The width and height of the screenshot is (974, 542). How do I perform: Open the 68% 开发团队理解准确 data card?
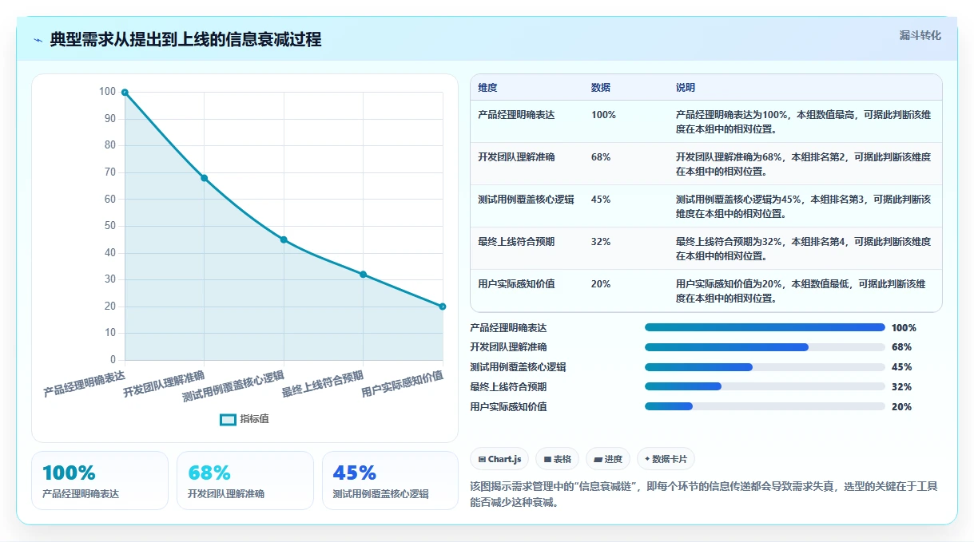pyautogui.click(x=245, y=481)
